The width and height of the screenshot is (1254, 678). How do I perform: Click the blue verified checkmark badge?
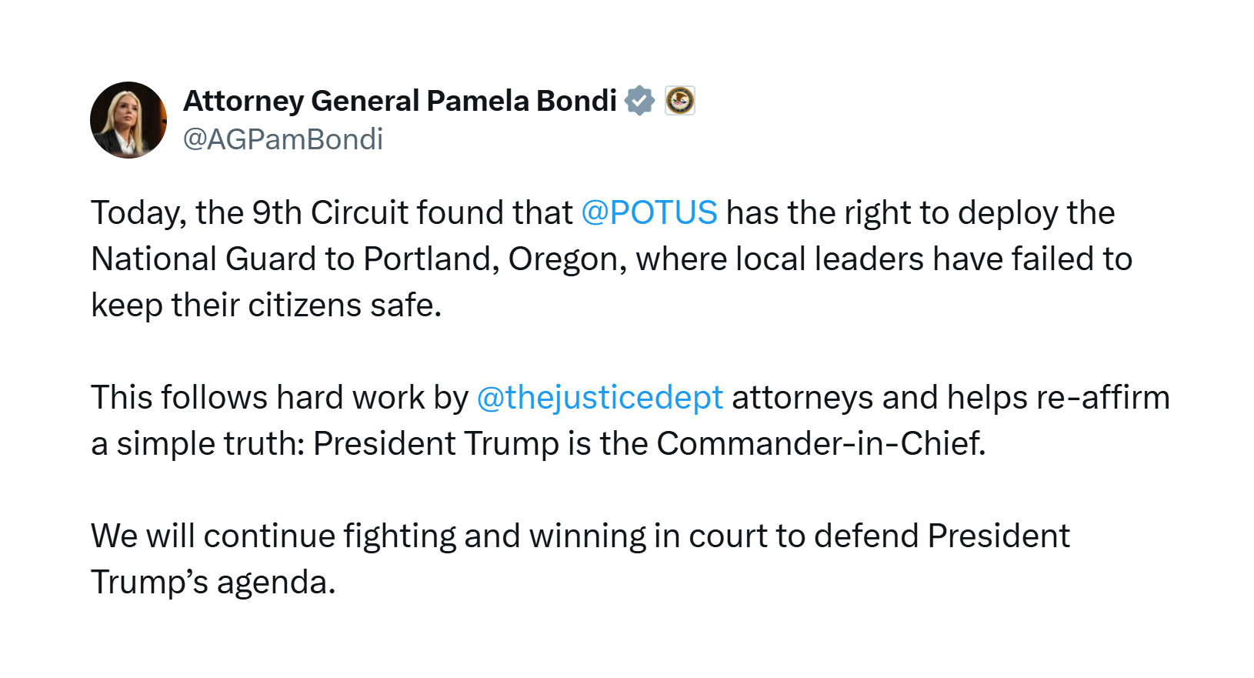[x=639, y=101]
